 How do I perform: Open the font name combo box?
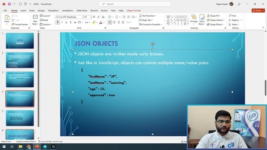point(70,17)
